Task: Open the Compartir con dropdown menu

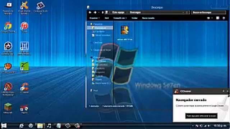Action: click(120, 18)
